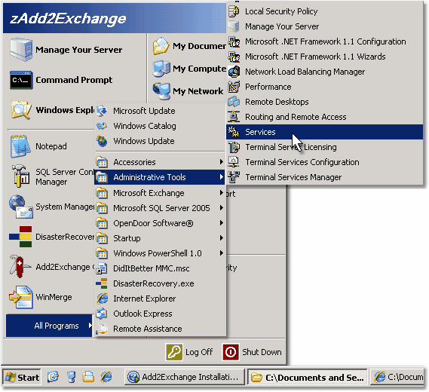Screen dimensions: 429x392
Task: Expand the Accessories submenu
Action: coord(160,162)
